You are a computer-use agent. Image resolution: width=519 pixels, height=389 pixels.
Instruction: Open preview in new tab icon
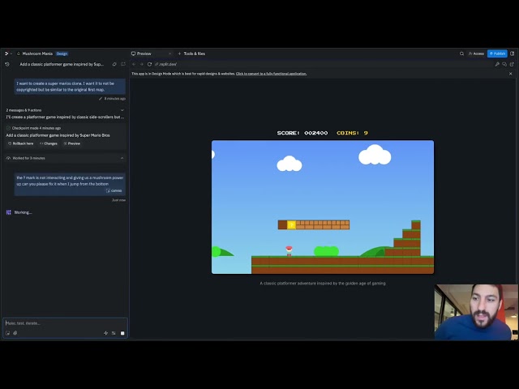point(512,64)
